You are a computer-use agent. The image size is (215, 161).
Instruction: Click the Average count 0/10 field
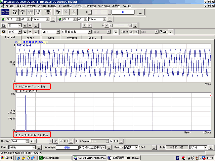tap(67, 147)
